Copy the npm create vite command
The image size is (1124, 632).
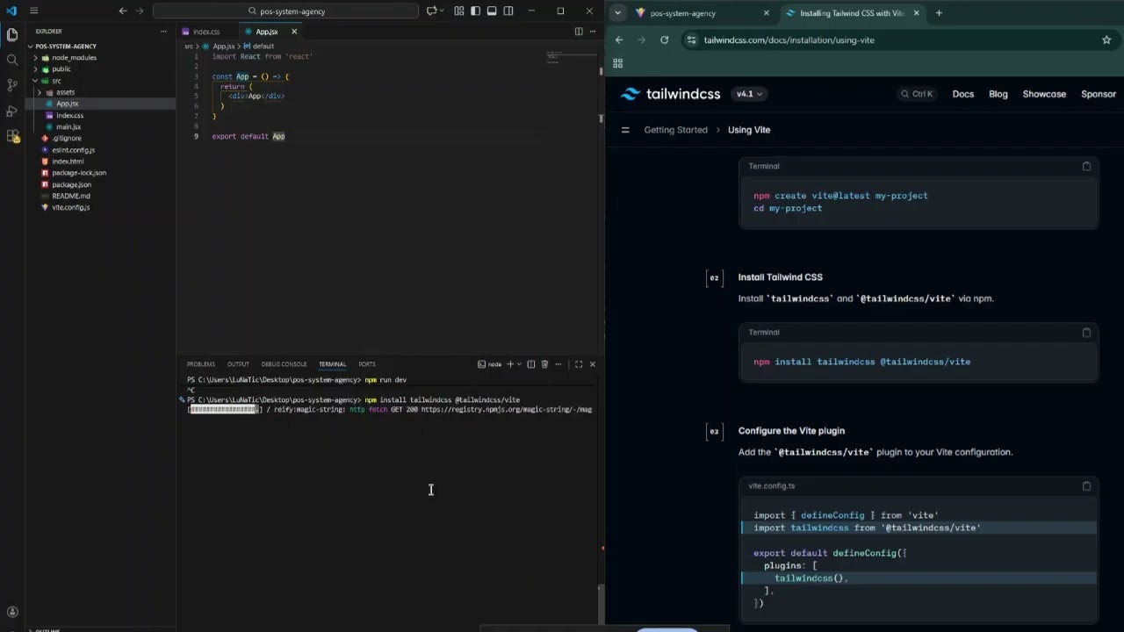(x=1086, y=166)
